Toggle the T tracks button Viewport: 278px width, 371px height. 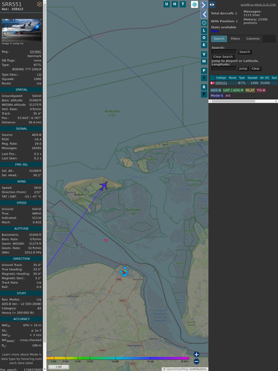pyautogui.click(x=183, y=4)
